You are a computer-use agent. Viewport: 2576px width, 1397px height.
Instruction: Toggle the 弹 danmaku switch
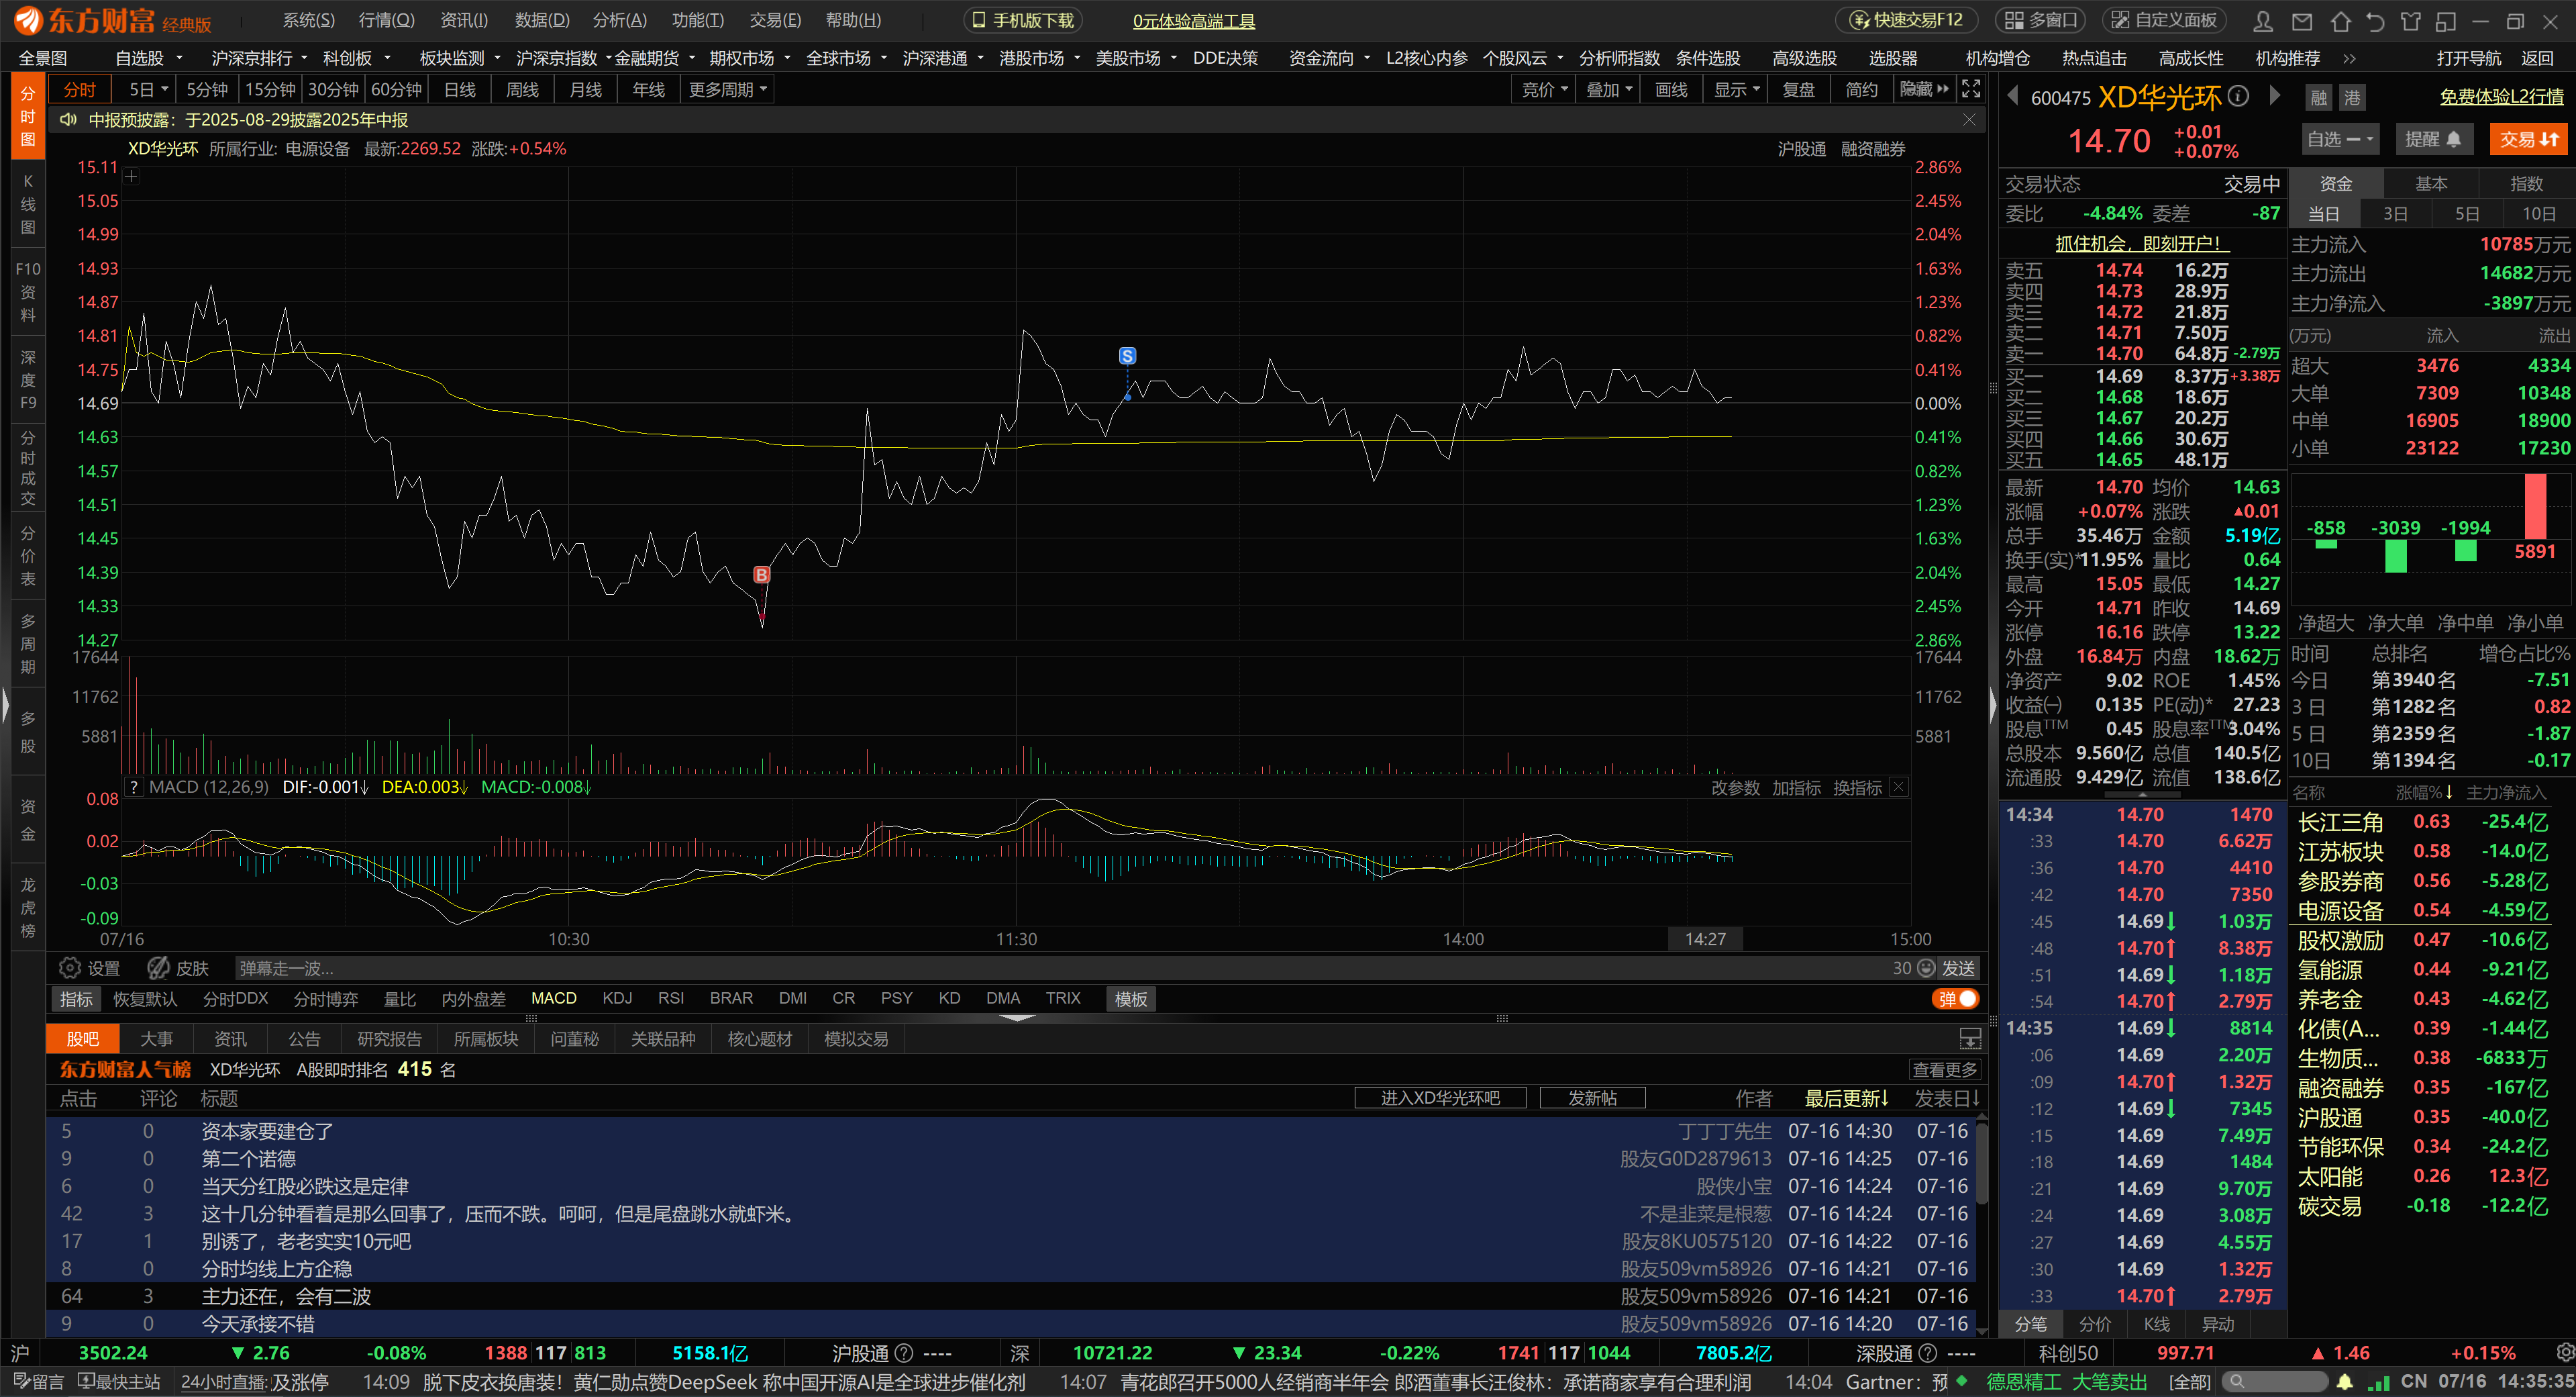tap(1955, 999)
